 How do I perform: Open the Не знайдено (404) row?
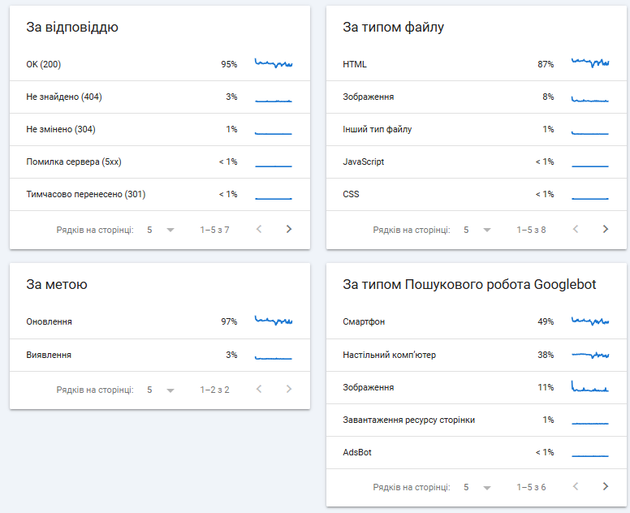point(159,97)
